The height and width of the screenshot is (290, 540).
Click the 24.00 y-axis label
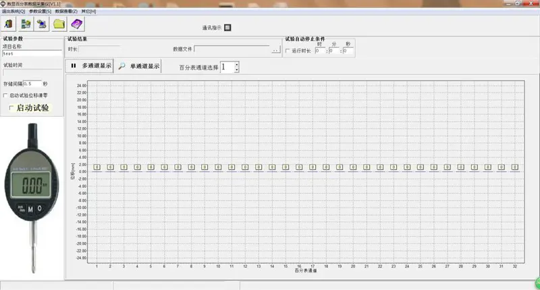(82, 86)
